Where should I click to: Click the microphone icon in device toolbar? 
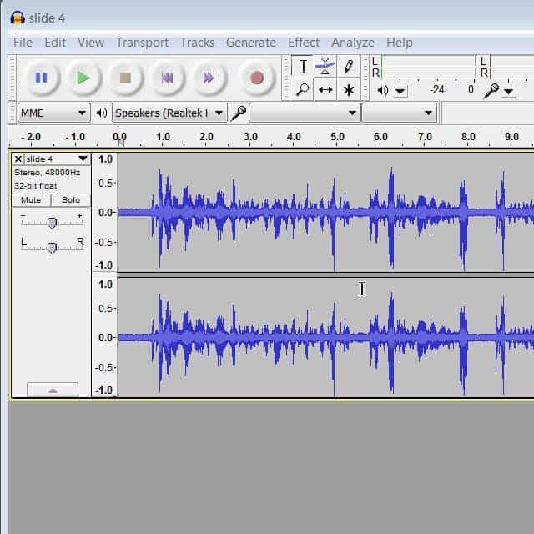coord(239,113)
